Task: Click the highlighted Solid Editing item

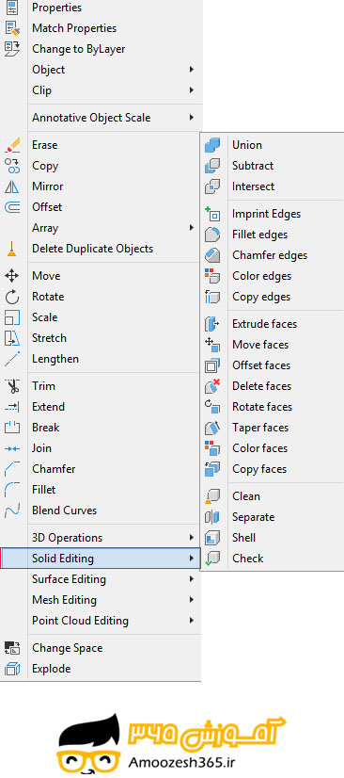Action: 101,559
